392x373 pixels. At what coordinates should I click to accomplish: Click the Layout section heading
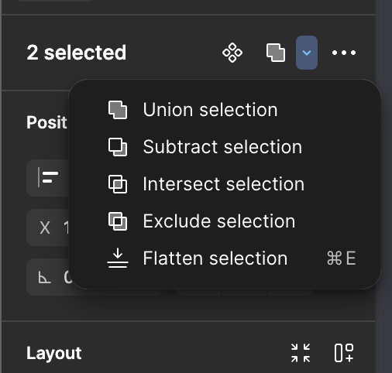click(x=54, y=353)
